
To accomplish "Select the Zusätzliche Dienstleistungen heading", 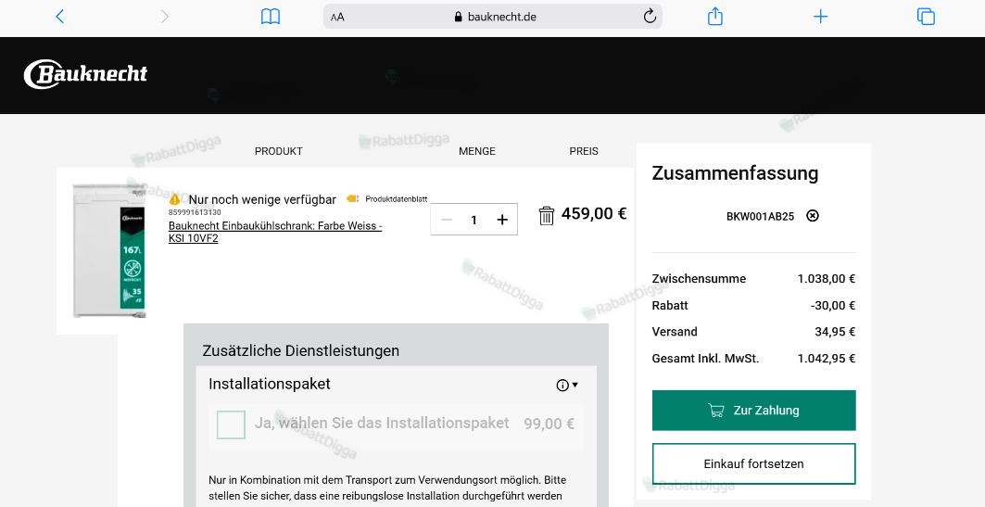I will [301, 350].
